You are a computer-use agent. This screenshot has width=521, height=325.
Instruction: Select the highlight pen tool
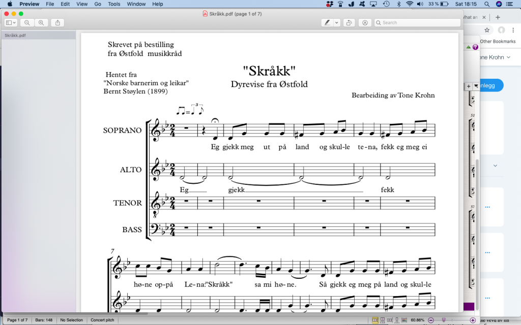coord(328,23)
